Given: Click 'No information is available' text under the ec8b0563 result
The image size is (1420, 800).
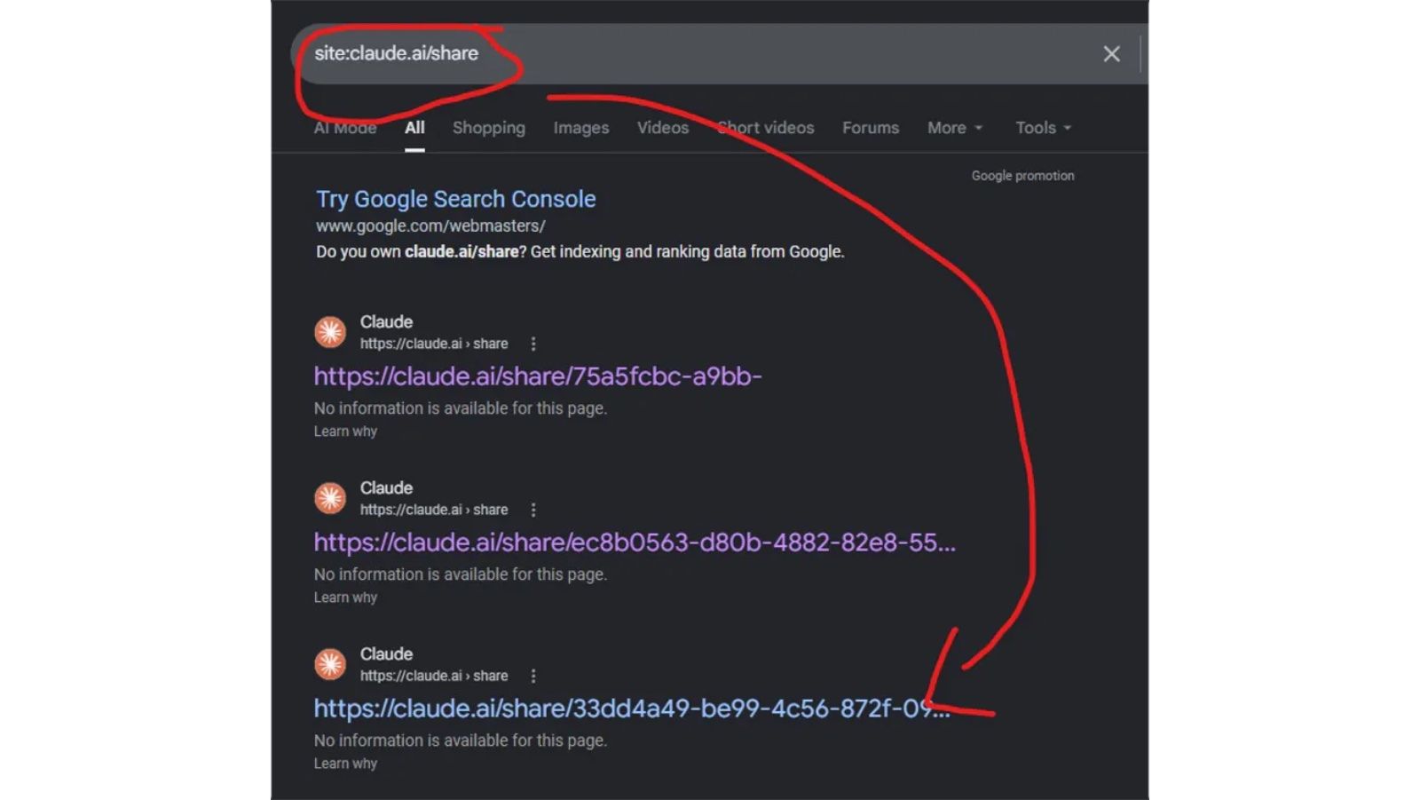Looking at the screenshot, I should coord(461,574).
